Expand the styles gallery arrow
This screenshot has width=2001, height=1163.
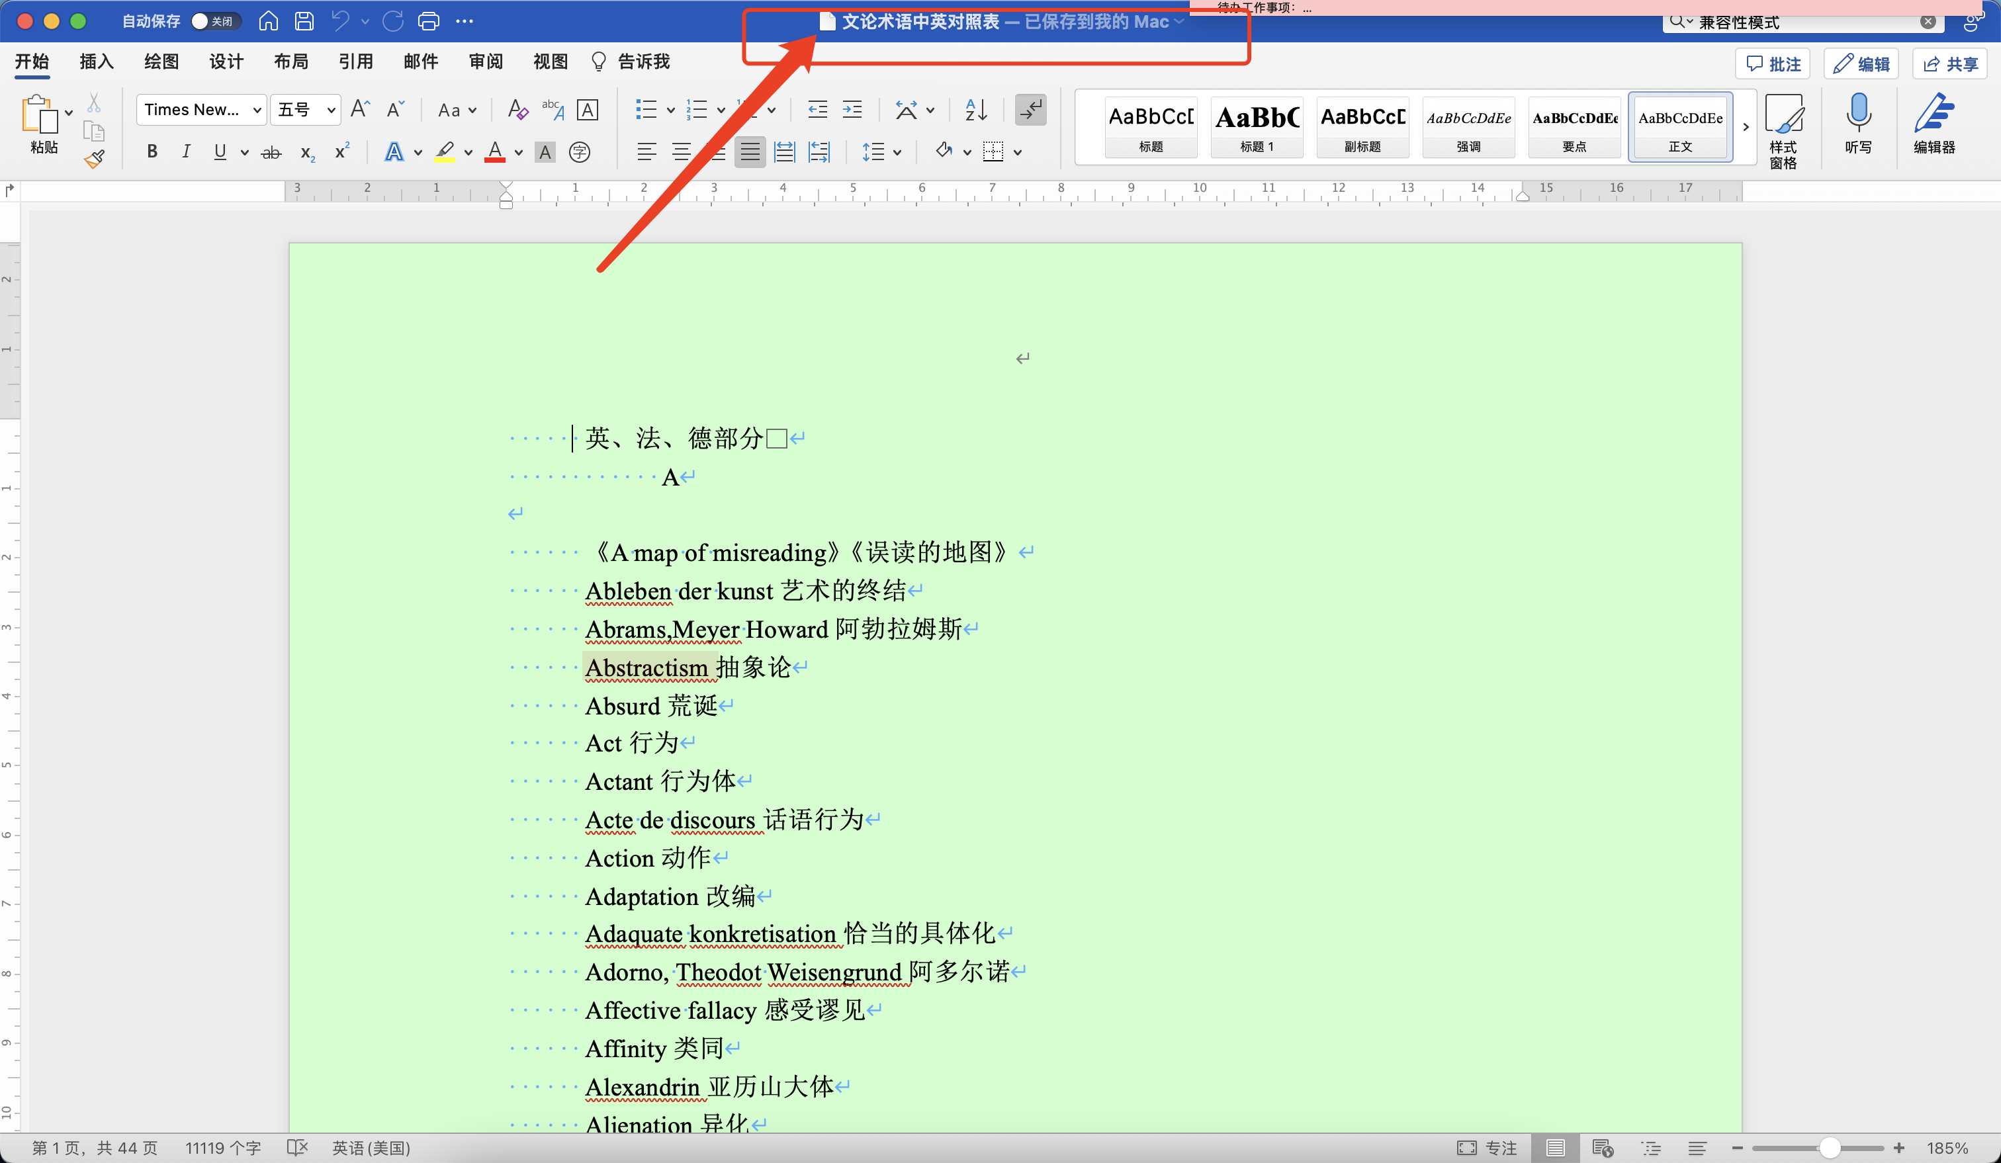tap(1746, 127)
